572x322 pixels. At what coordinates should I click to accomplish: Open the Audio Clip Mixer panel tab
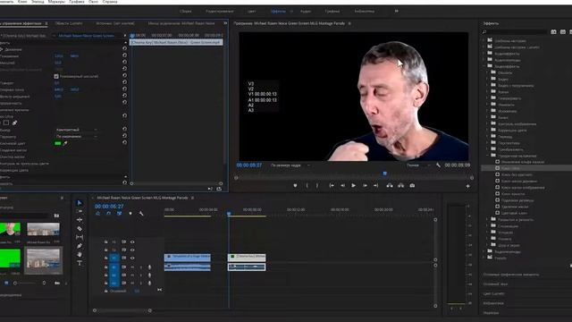click(181, 23)
